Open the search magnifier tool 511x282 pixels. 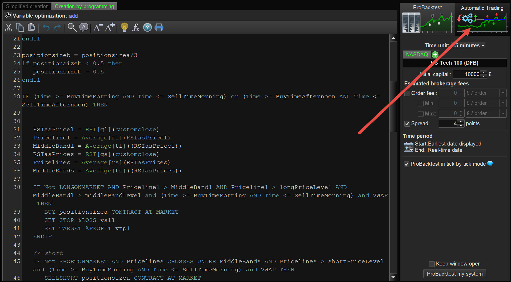[x=72, y=27]
